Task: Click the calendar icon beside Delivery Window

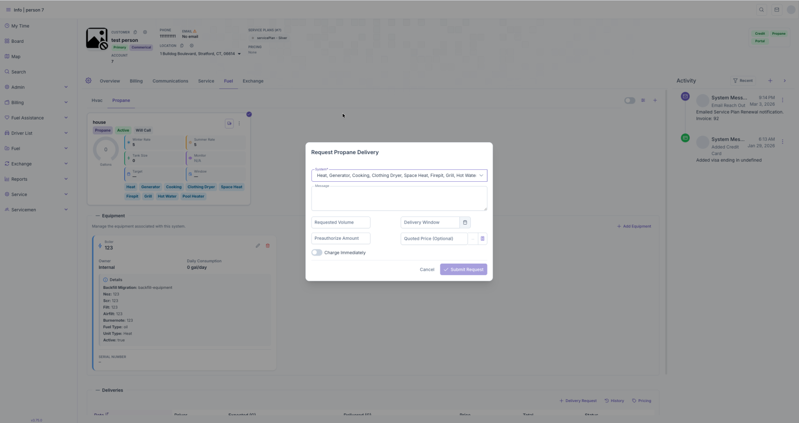Action: (x=465, y=222)
